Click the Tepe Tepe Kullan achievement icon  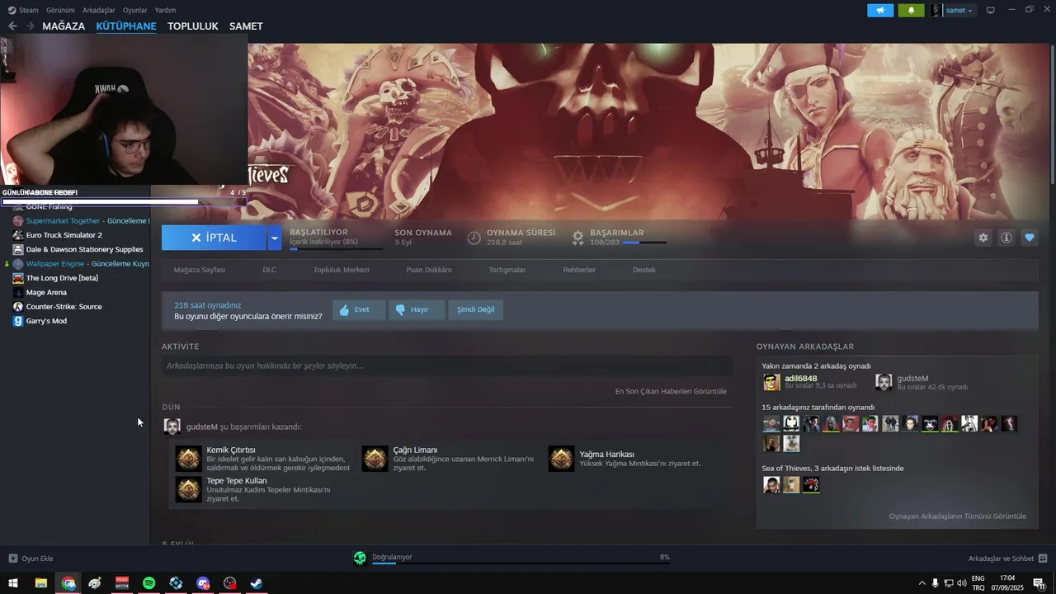pos(188,489)
